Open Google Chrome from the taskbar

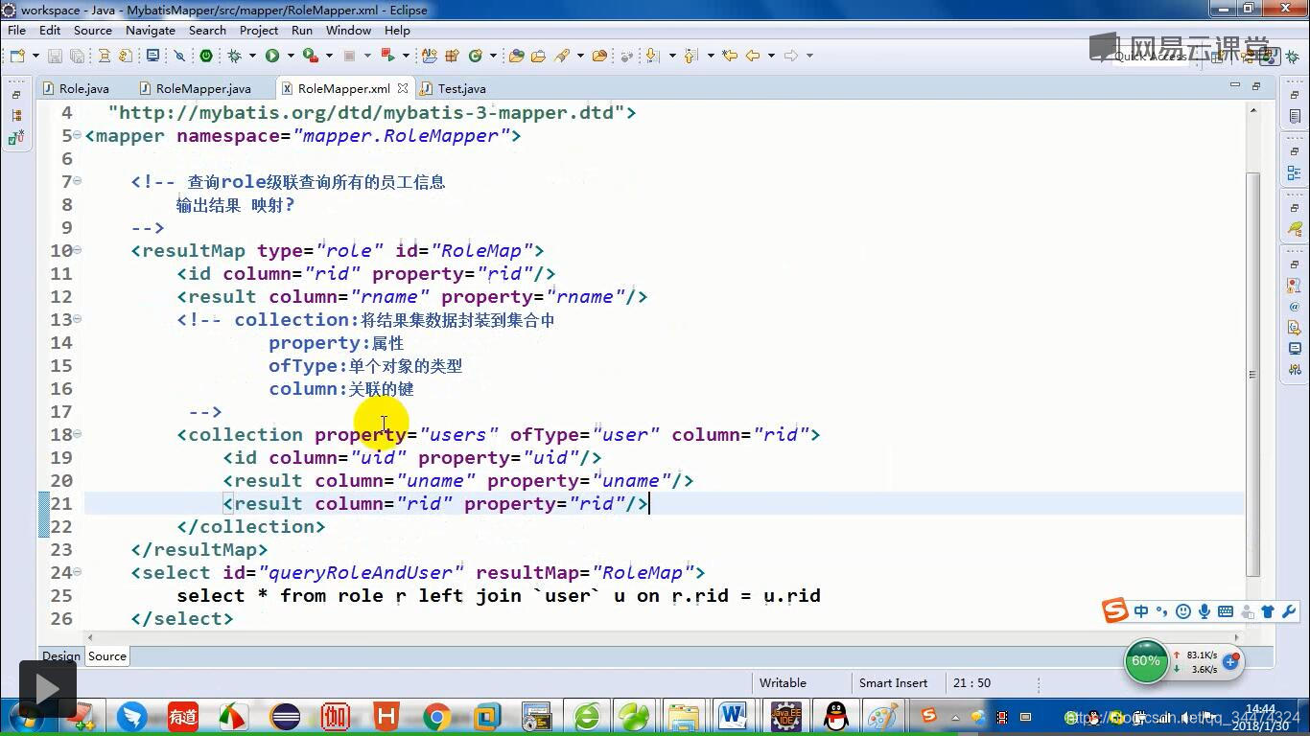(x=437, y=716)
